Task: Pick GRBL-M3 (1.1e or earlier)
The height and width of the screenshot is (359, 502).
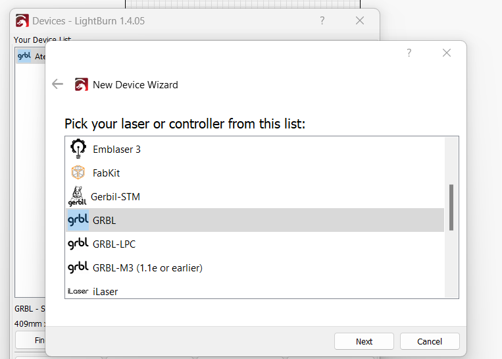Action: coord(255,267)
